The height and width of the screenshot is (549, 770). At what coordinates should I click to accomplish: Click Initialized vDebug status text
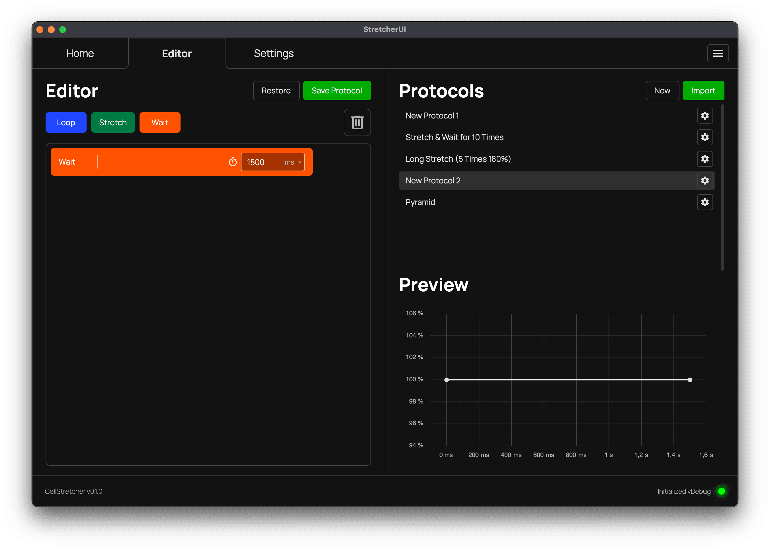tap(684, 491)
